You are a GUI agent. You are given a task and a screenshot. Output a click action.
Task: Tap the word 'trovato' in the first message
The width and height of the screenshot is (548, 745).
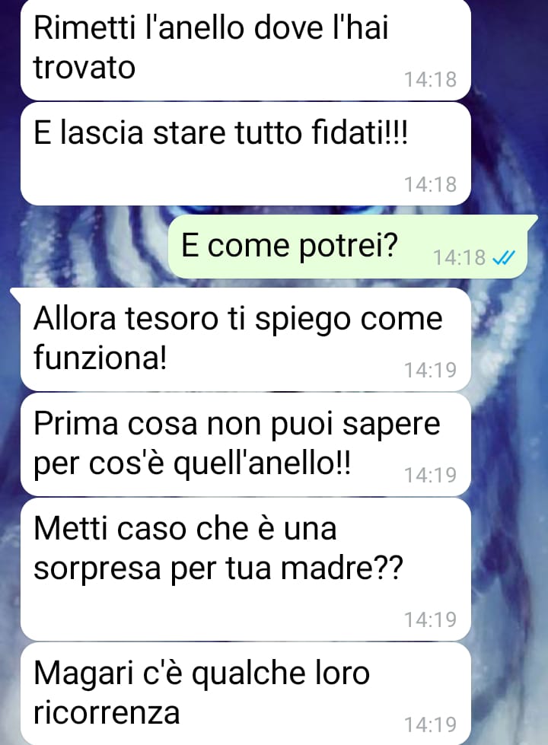pyautogui.click(x=84, y=67)
